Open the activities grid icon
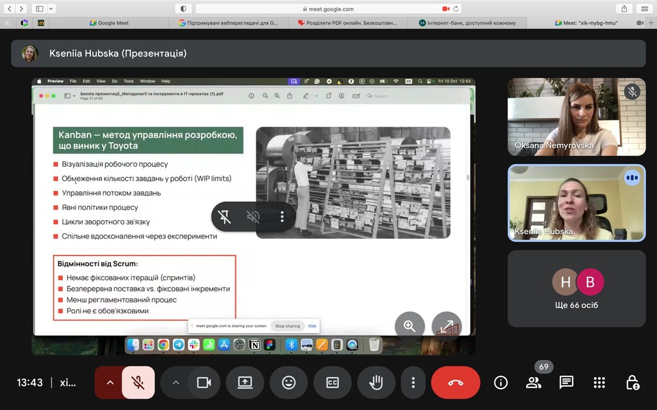 click(x=600, y=383)
